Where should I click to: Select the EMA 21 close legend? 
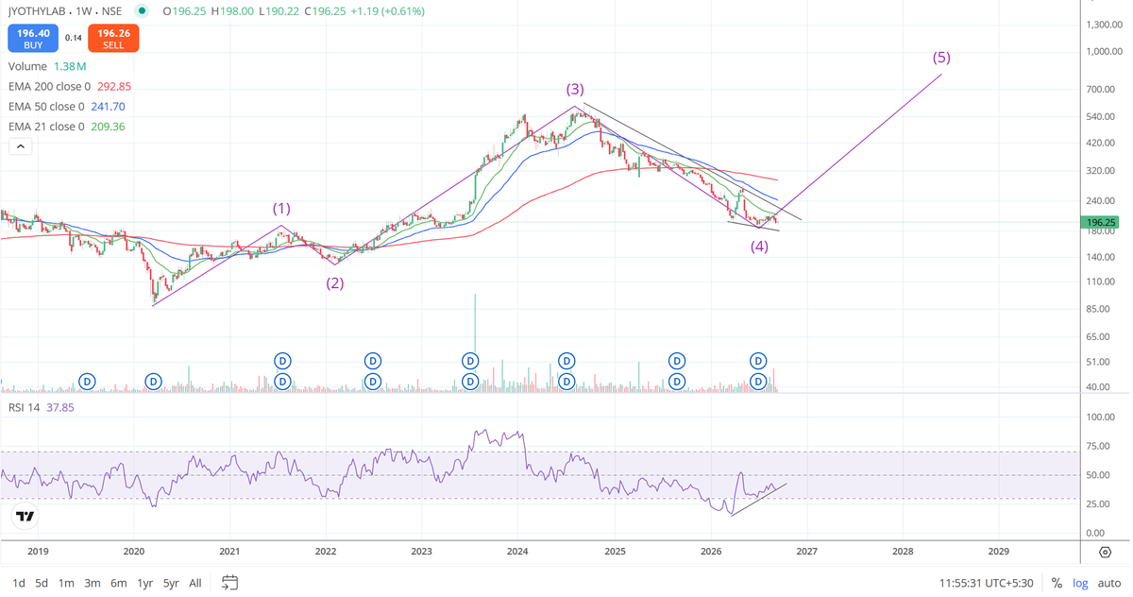point(67,127)
